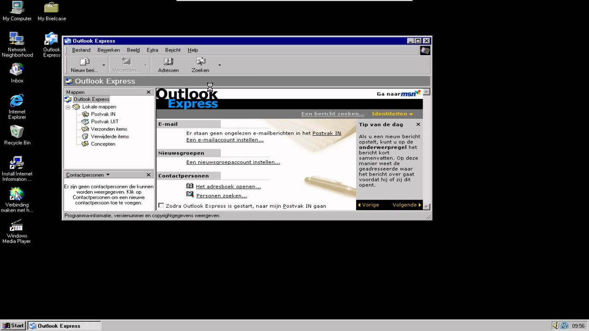Viewport: 589px width, 331px height.
Task: Select the Postvak IN folder icon
Action: [85, 114]
